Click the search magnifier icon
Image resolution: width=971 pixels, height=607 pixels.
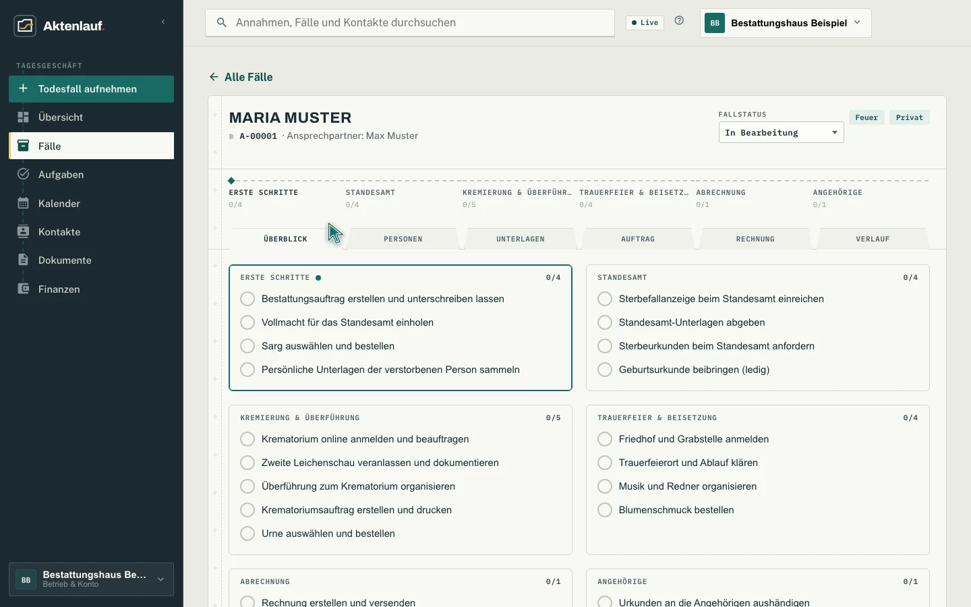pyautogui.click(x=221, y=23)
